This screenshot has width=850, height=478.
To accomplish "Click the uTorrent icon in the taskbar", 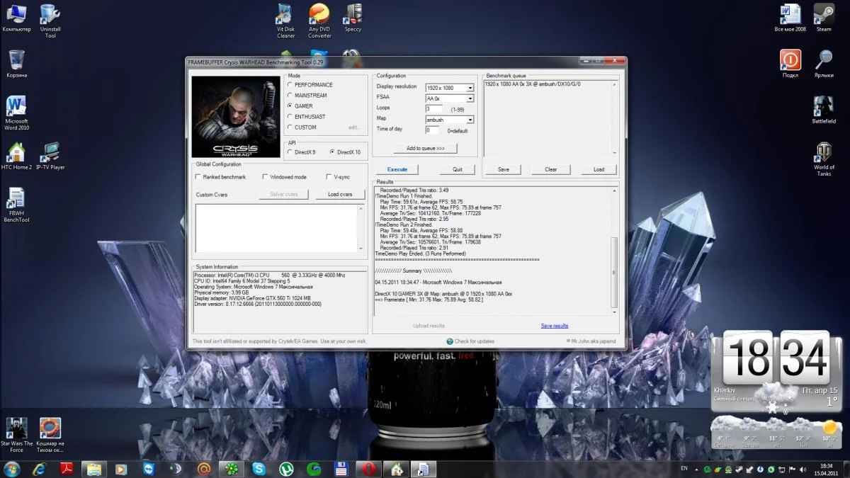I will 286,469.
